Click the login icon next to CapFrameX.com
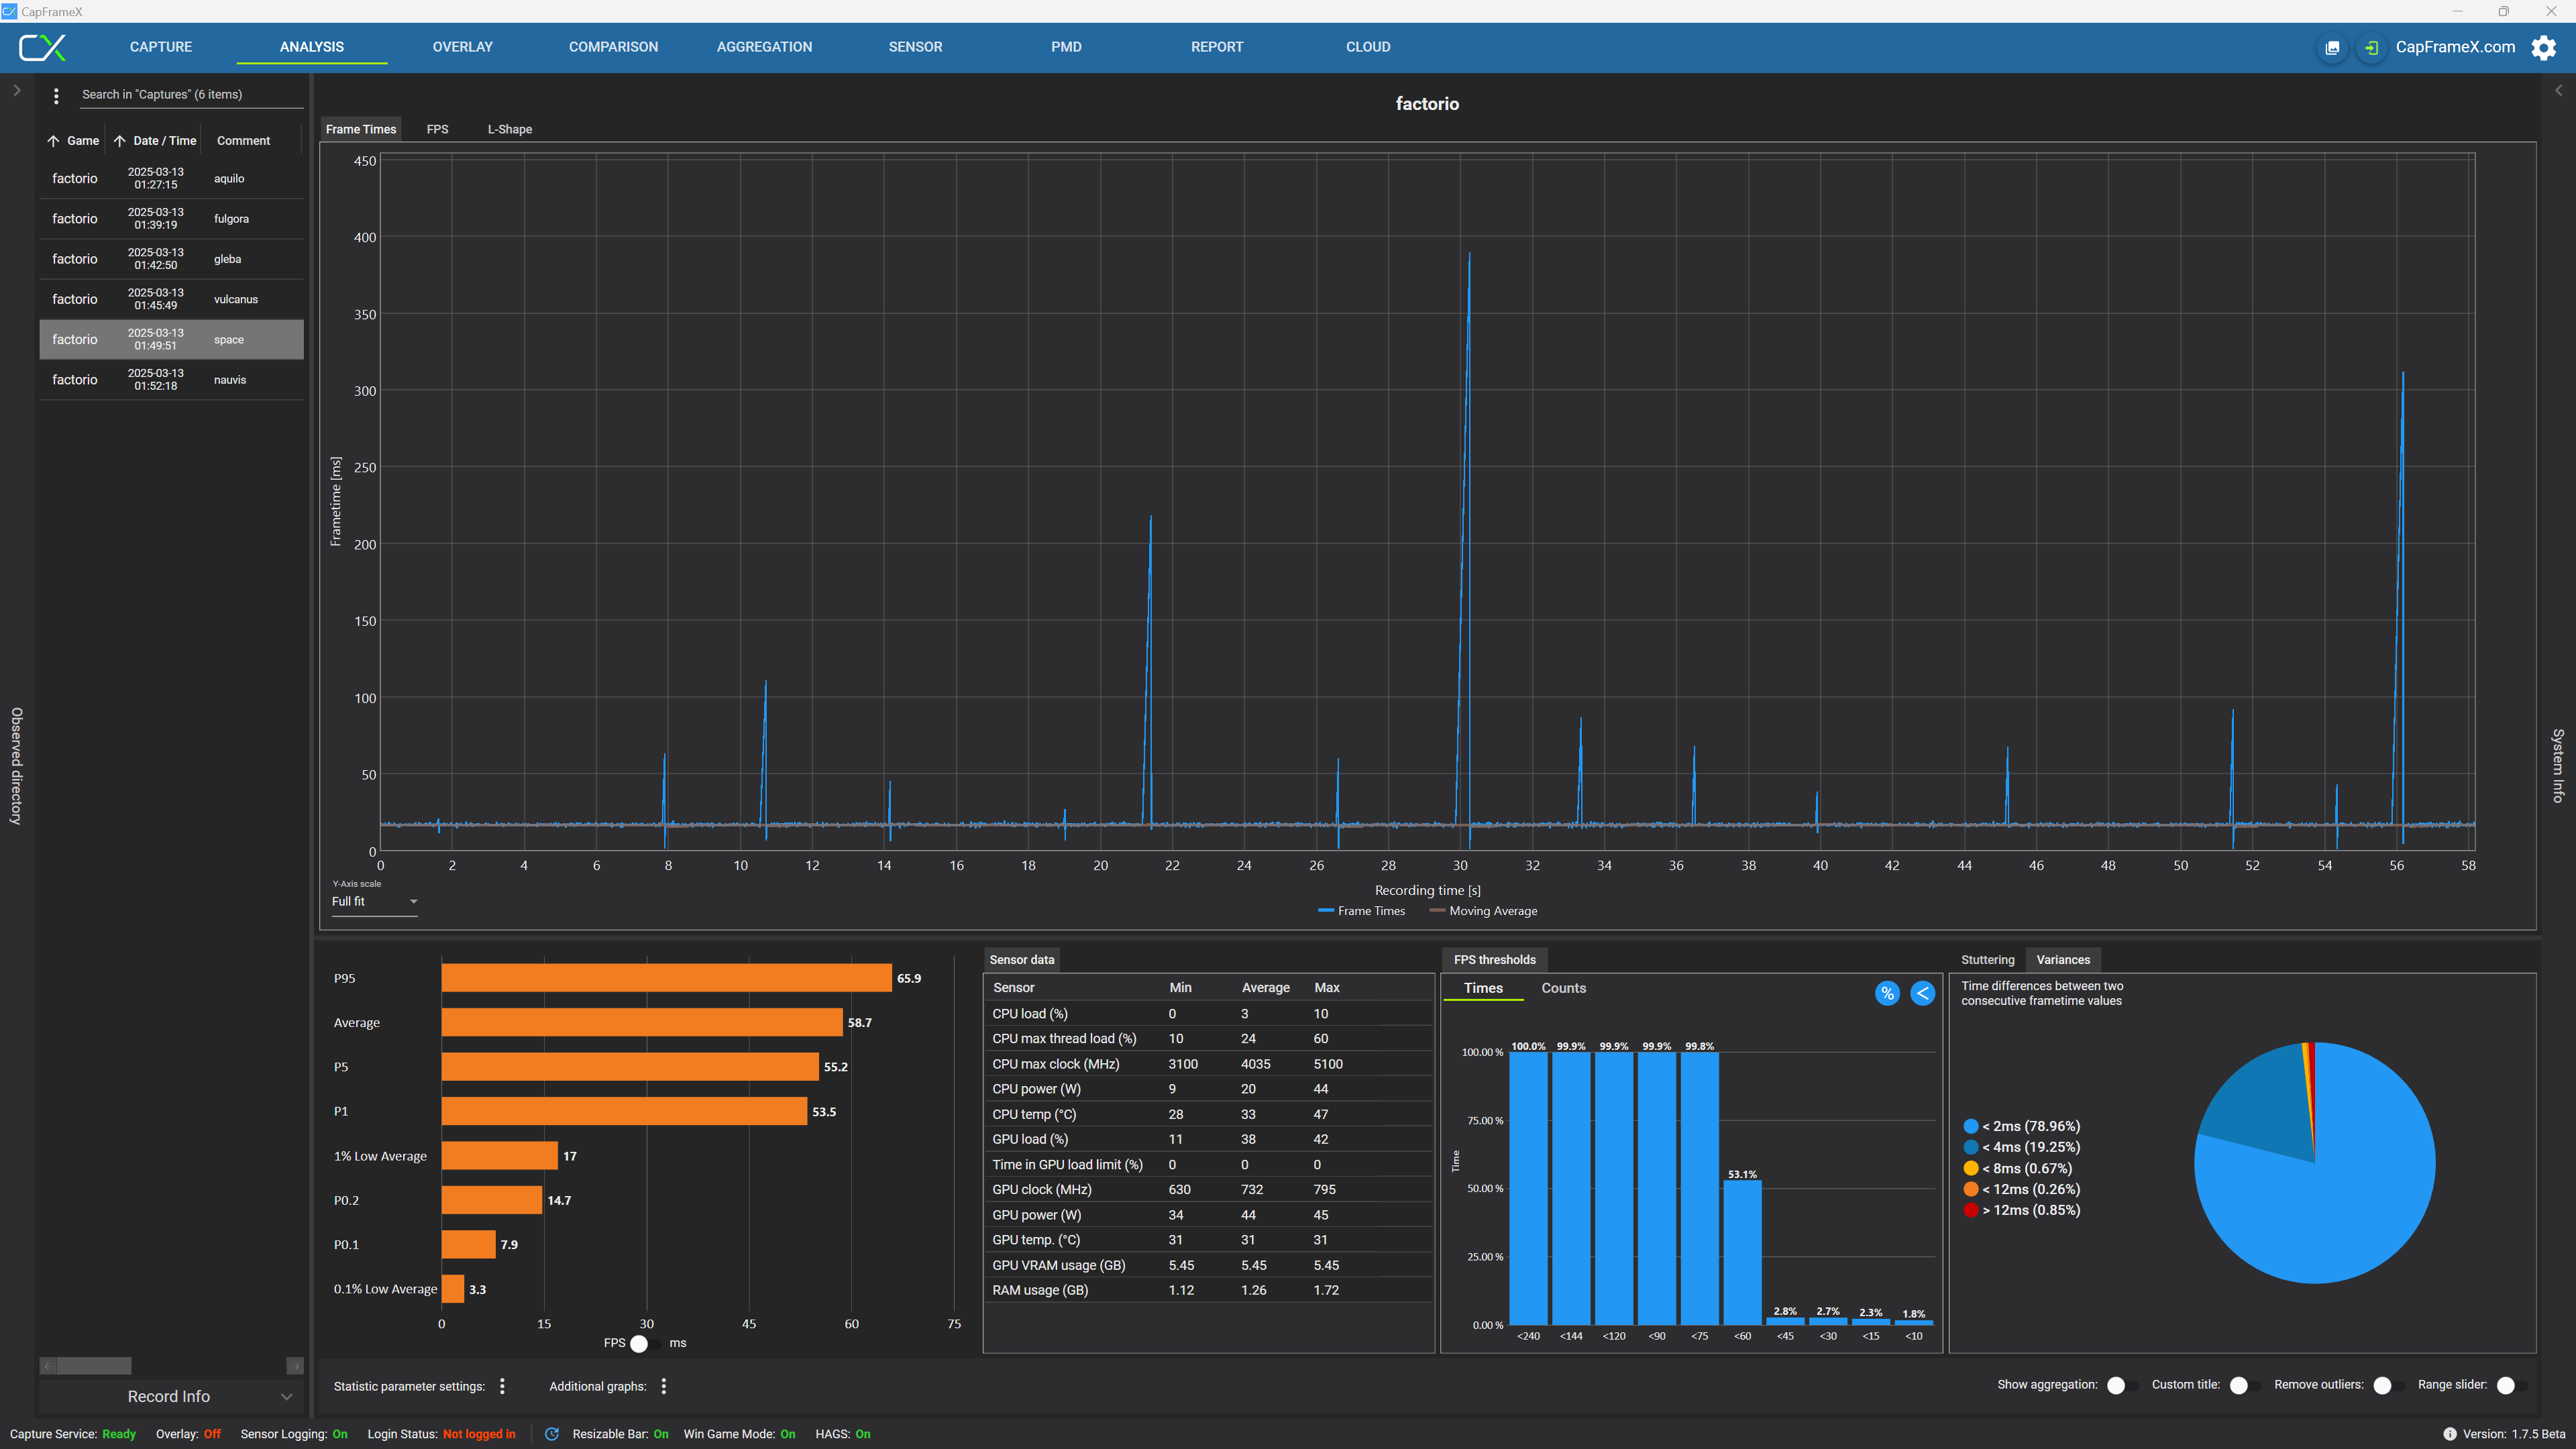This screenshot has height=1449, width=2576. [2371, 47]
